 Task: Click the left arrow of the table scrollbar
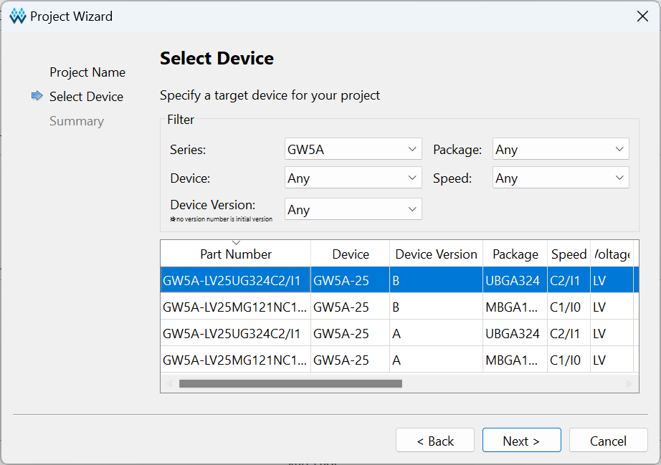point(169,384)
